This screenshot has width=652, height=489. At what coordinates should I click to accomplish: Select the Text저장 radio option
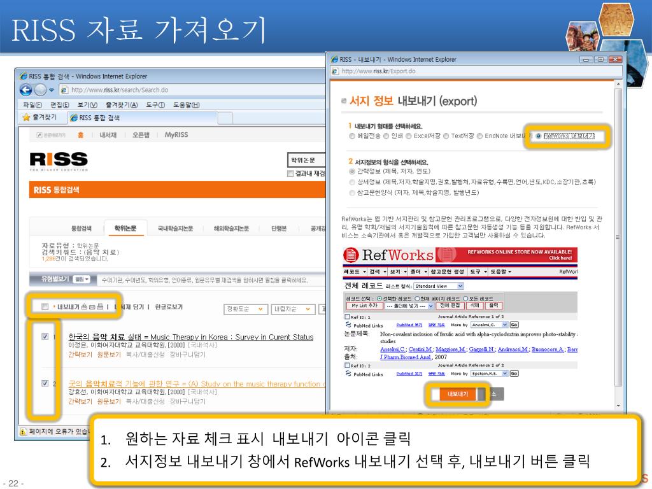pyautogui.click(x=446, y=136)
